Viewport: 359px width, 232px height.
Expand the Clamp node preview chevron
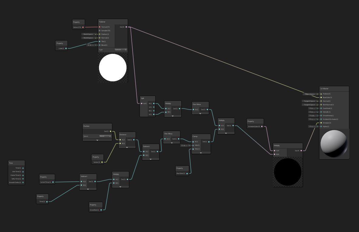coord(201,153)
